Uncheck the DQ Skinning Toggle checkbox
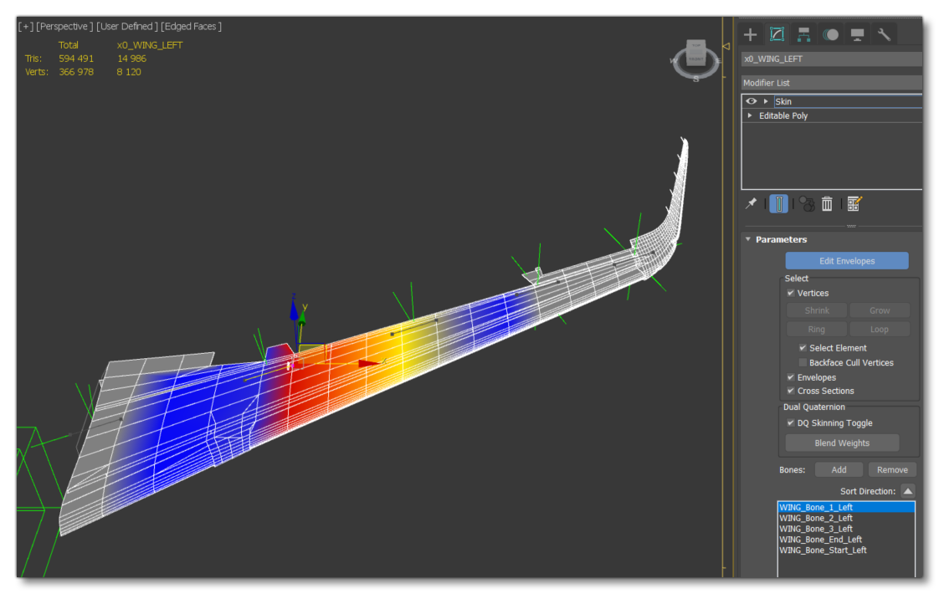939x594 pixels. pos(791,423)
